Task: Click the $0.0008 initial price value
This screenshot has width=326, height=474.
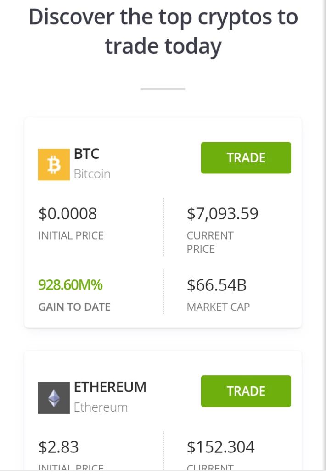Action: [x=67, y=214]
